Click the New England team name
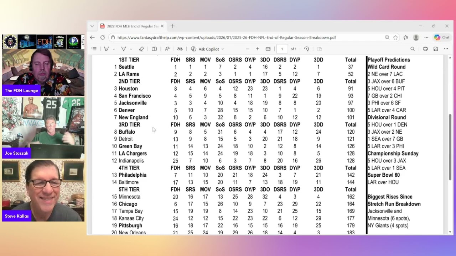This screenshot has height=256, width=456. click(133, 117)
